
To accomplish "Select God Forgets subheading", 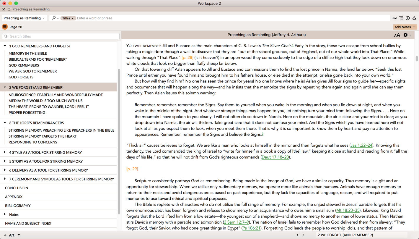I will 21,77.
